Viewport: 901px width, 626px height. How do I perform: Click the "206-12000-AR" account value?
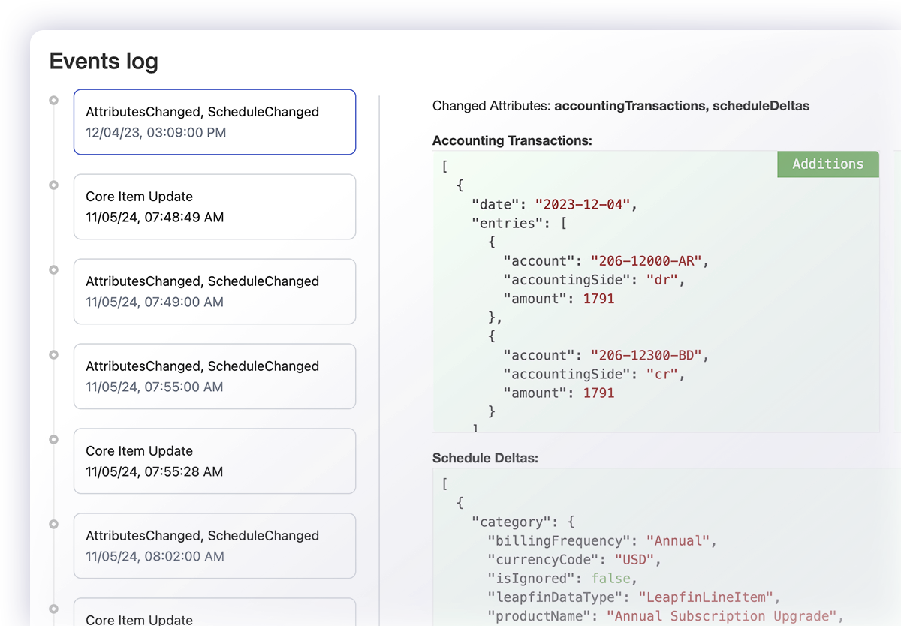646,261
